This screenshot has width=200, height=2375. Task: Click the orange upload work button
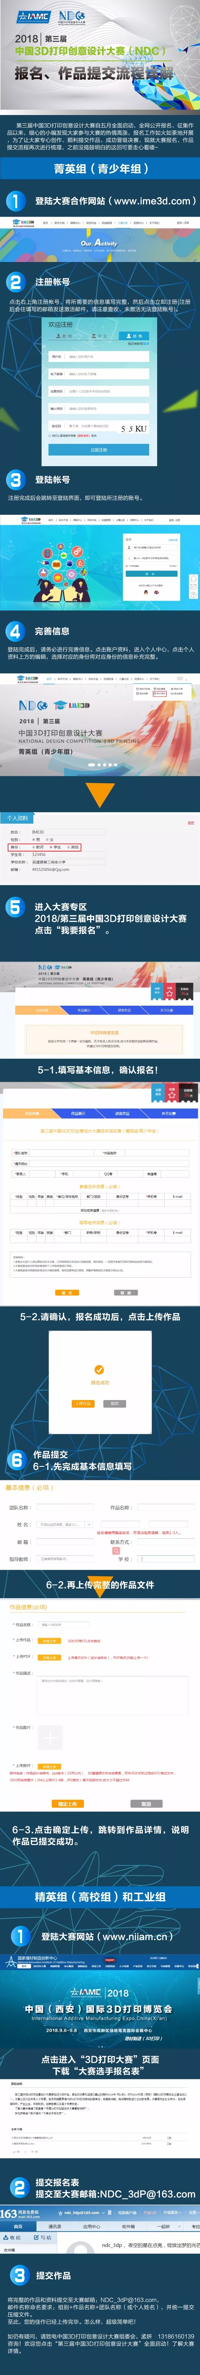[x=82, y=1403]
